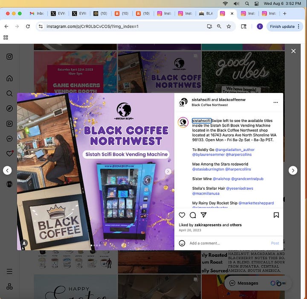Open Chrome three-dot menu
This screenshot has width=307, height=299.
click(298, 26)
